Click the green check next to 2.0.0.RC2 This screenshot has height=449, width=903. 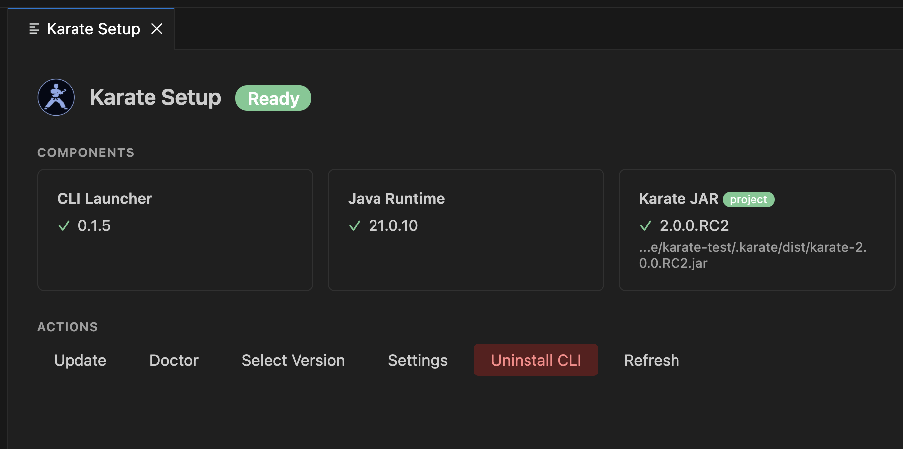tap(645, 226)
